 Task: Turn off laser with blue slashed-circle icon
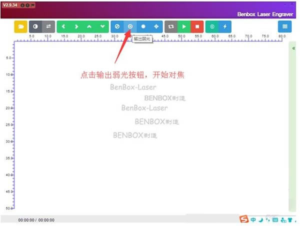117,26
